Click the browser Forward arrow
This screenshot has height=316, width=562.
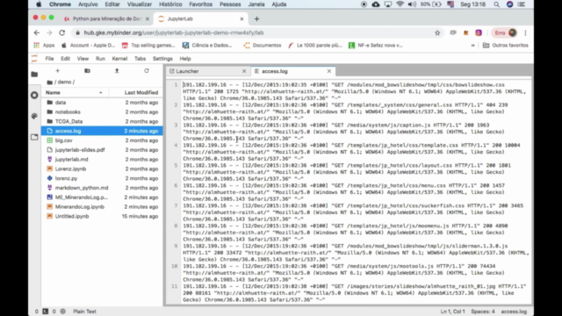tap(49, 32)
